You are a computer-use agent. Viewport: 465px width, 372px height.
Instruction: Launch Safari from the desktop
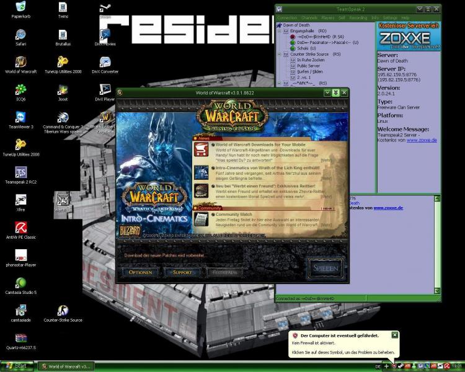20,37
